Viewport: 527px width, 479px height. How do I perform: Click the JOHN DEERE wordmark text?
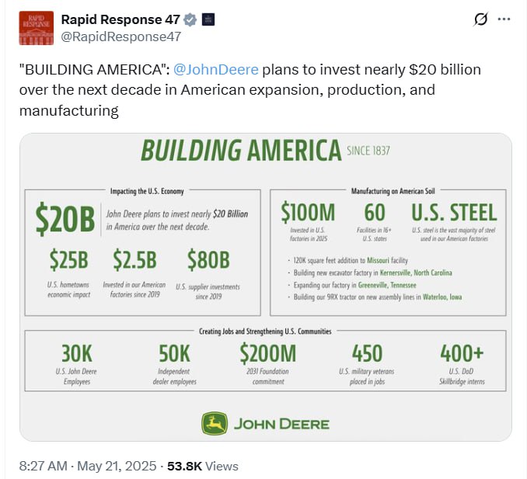[x=281, y=424]
